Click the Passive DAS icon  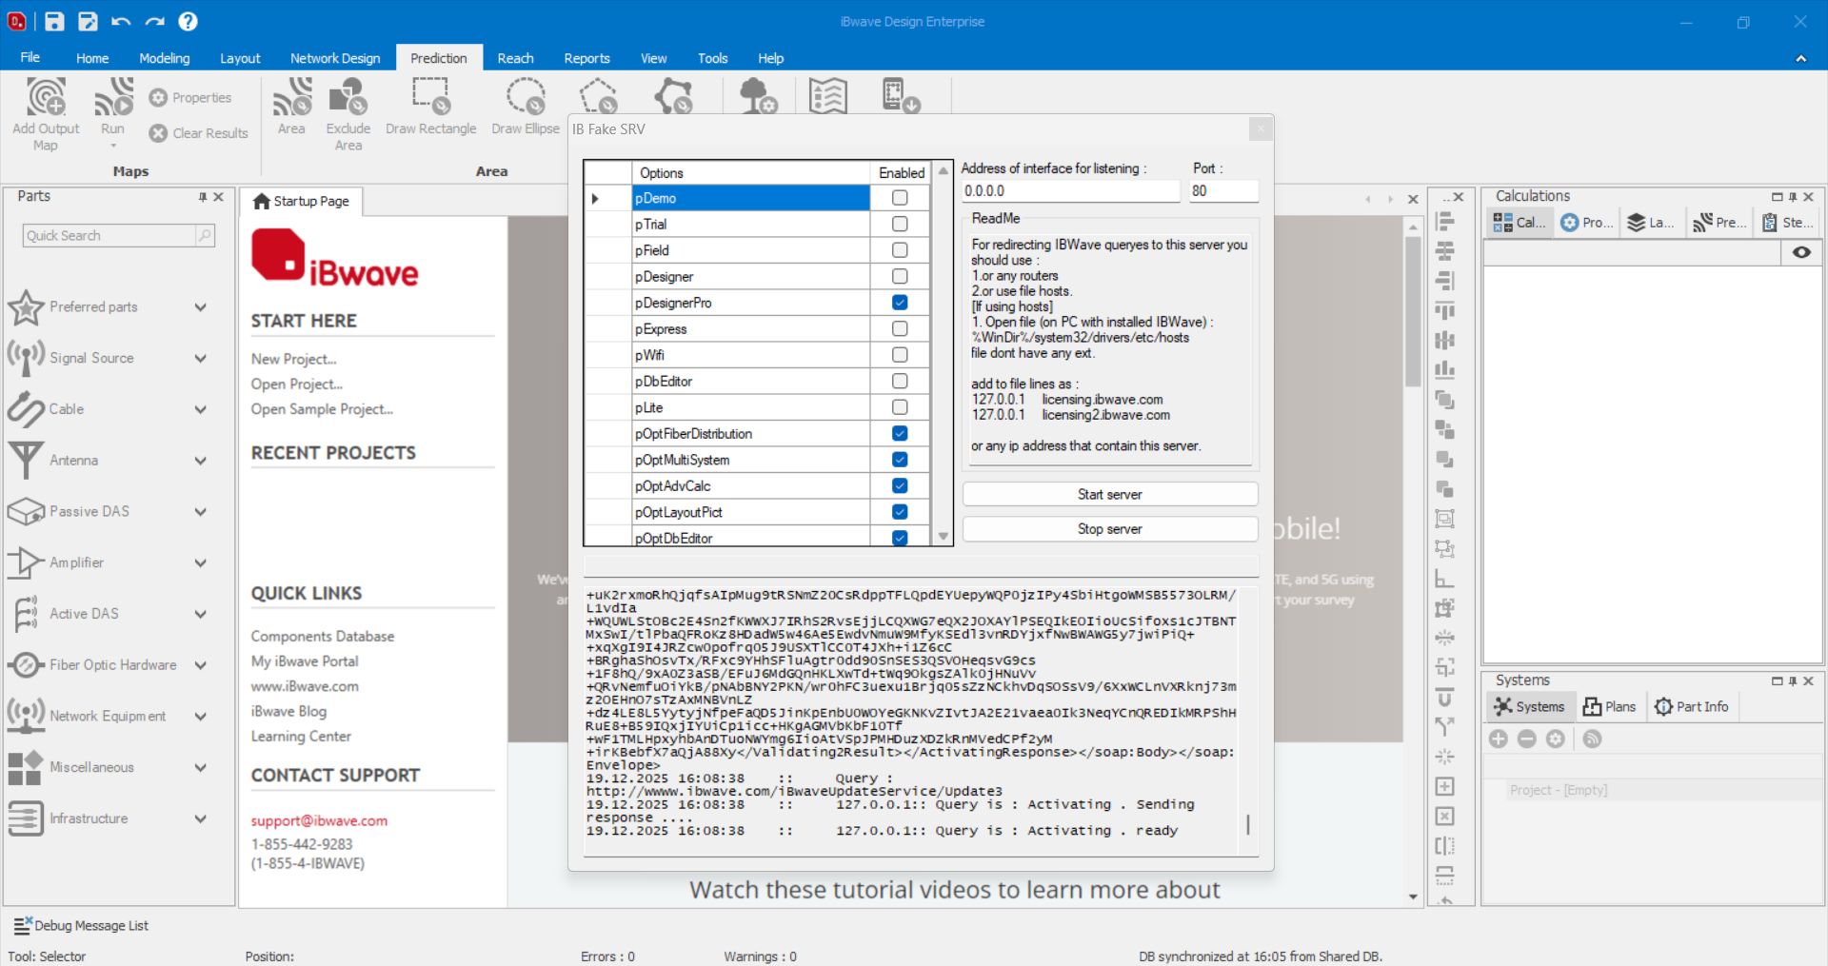(26, 511)
